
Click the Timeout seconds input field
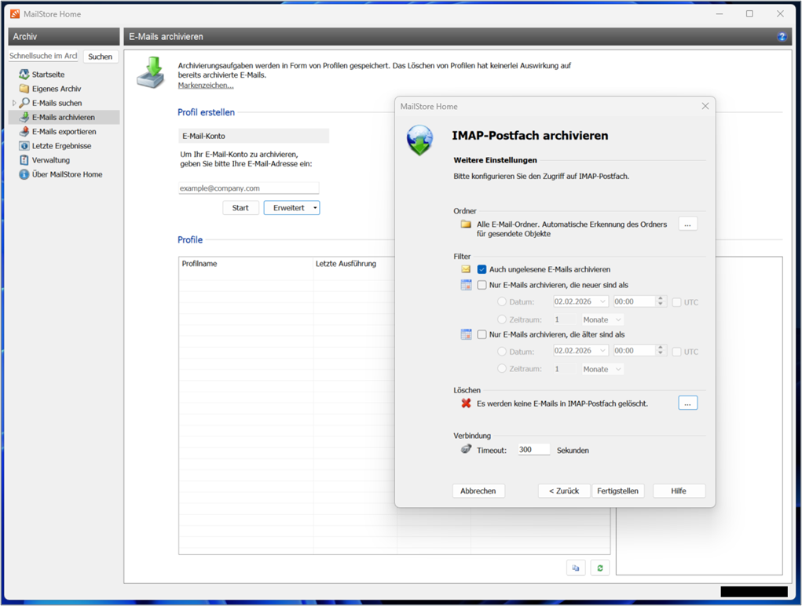(533, 450)
